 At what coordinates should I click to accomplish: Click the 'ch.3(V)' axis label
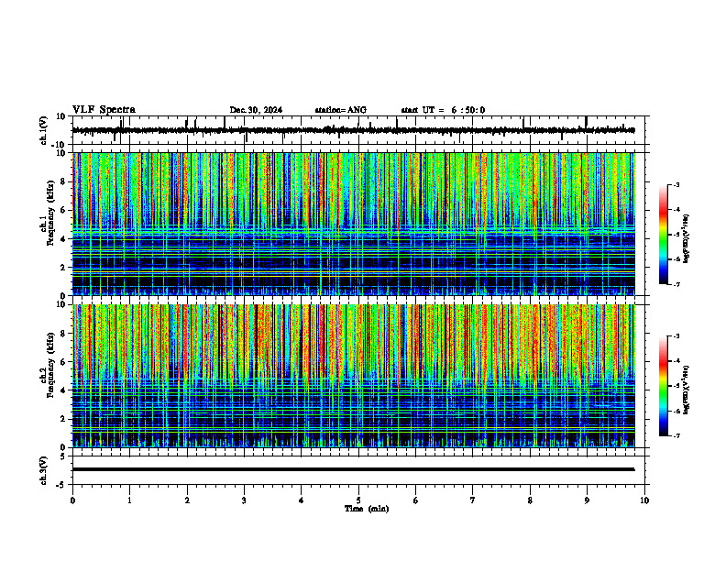[x=44, y=470]
